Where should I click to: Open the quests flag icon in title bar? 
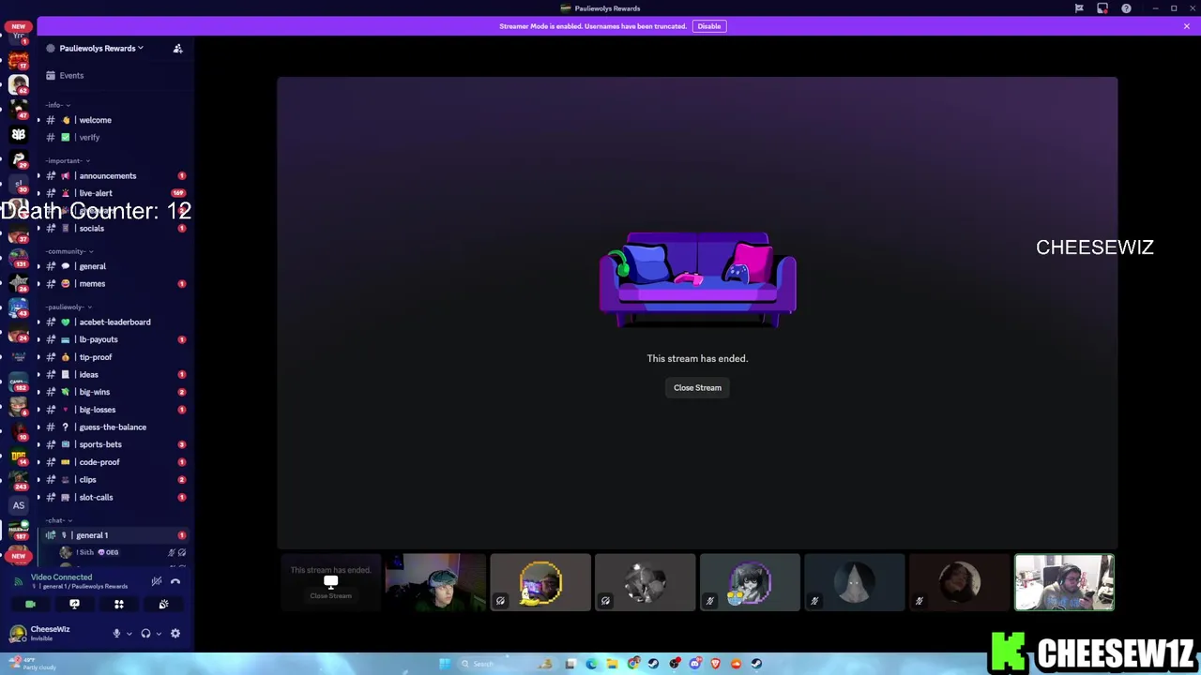tap(1079, 8)
